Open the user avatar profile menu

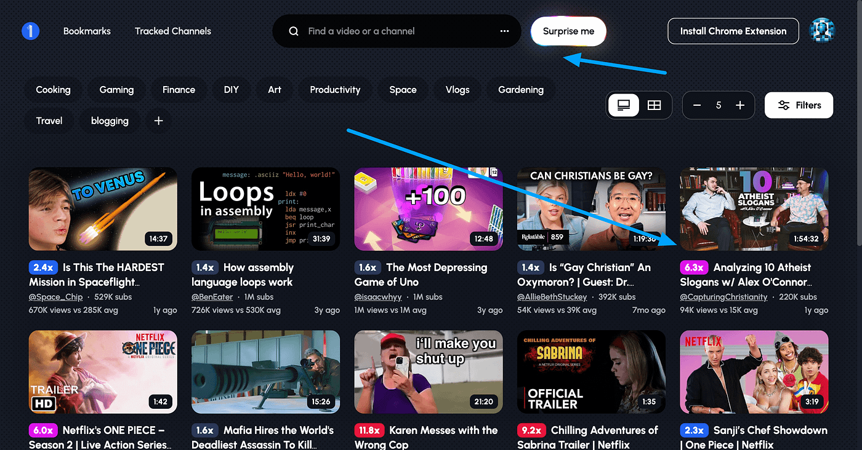tap(822, 31)
